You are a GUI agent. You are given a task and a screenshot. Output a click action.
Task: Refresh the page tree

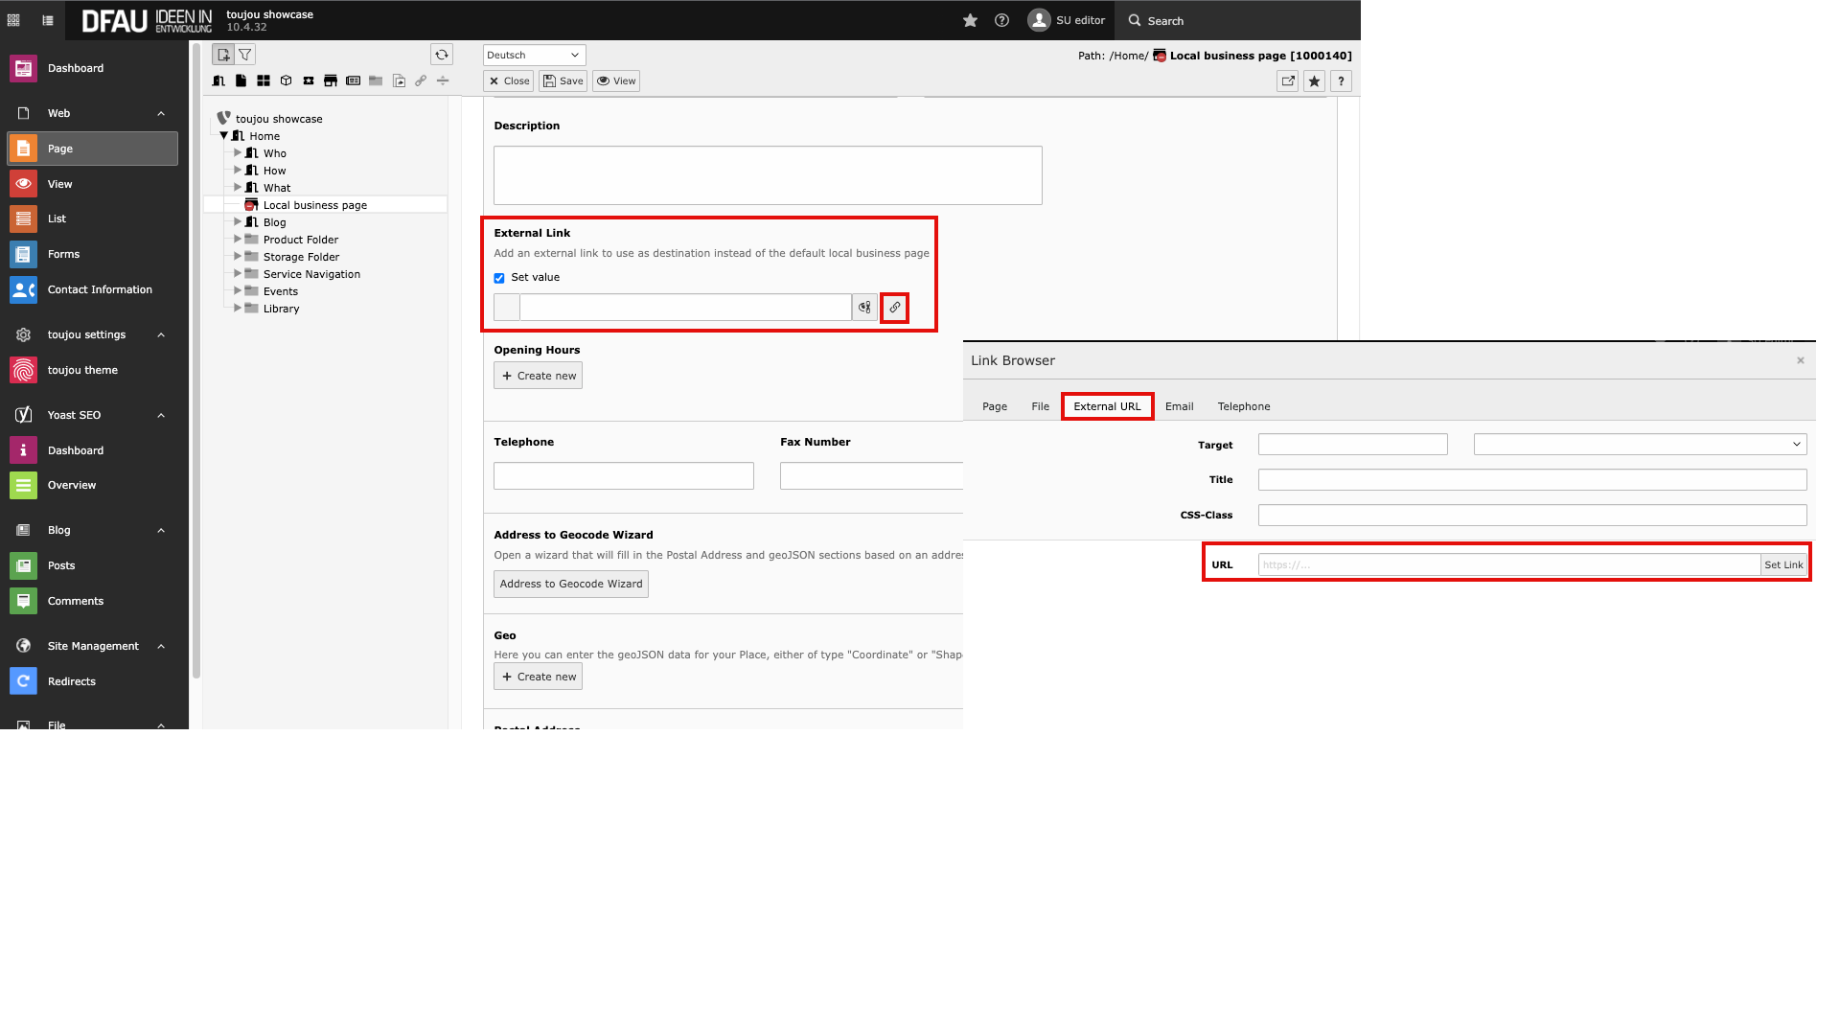(x=441, y=55)
